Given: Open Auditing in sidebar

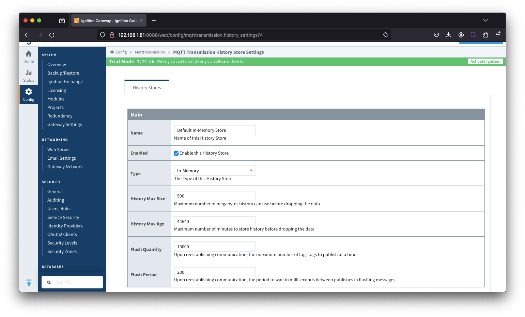Looking at the screenshot, I should 56,200.
